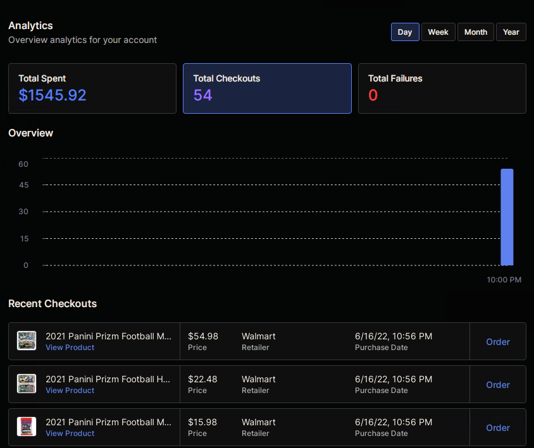This screenshot has height=448, width=534.
Task: Click the $15.98 price value
Action: point(202,422)
